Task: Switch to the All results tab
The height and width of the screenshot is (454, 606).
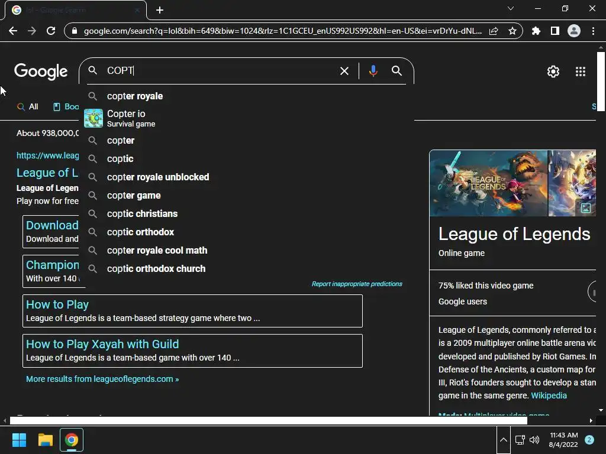Action: 27,106
